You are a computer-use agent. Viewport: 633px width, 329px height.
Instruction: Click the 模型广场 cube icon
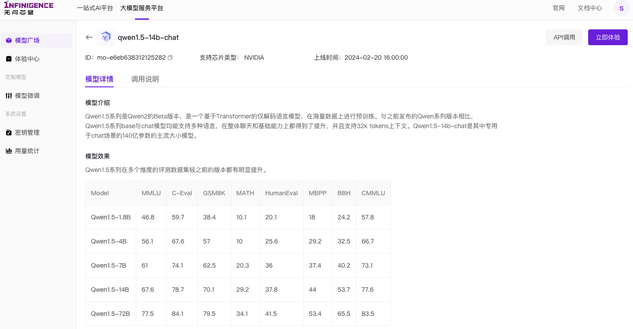click(x=9, y=40)
